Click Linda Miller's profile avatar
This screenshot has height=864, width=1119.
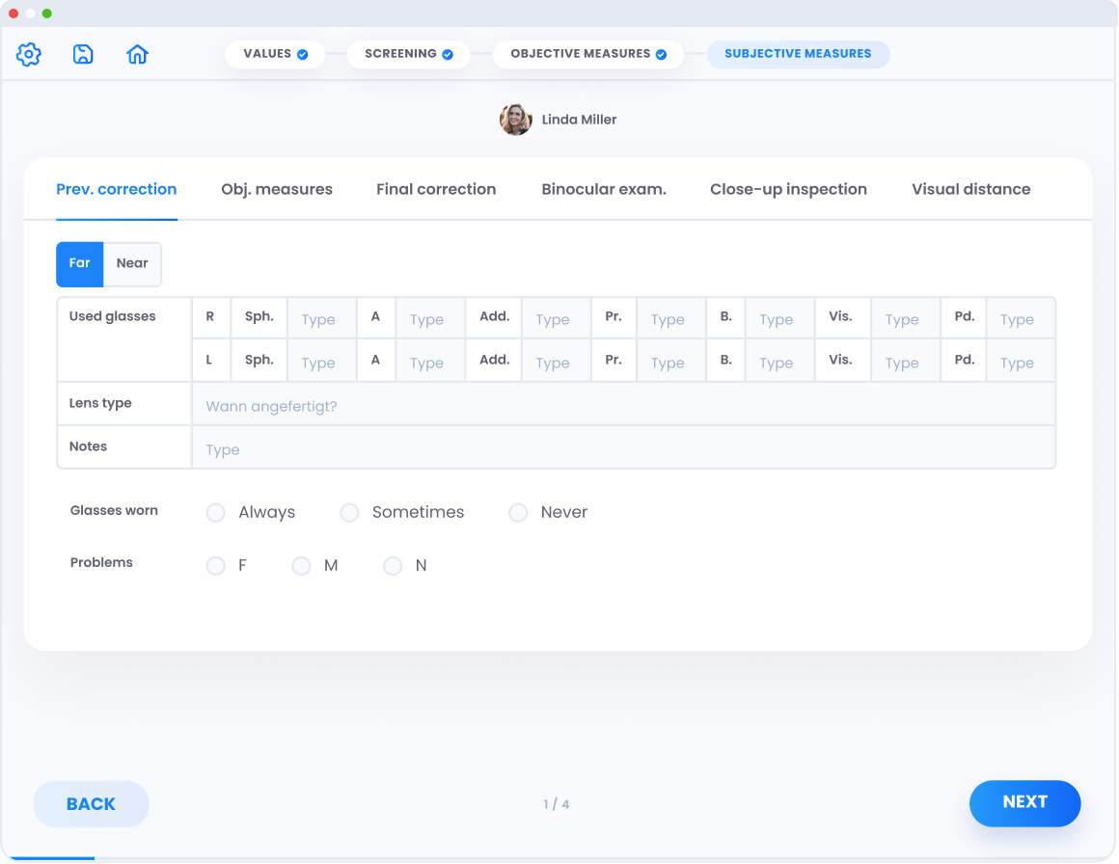point(515,120)
